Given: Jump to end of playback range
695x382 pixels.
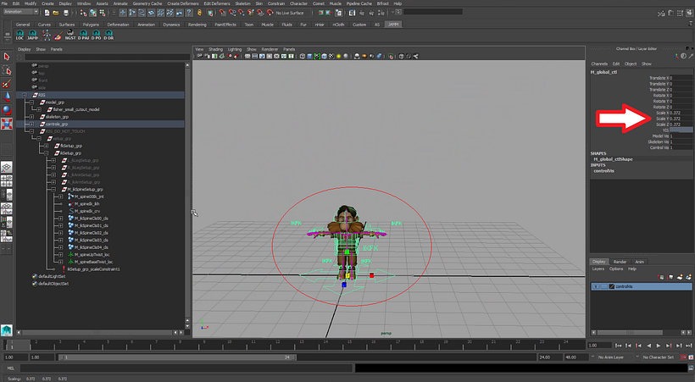Looking at the screenshot, I should point(688,346).
